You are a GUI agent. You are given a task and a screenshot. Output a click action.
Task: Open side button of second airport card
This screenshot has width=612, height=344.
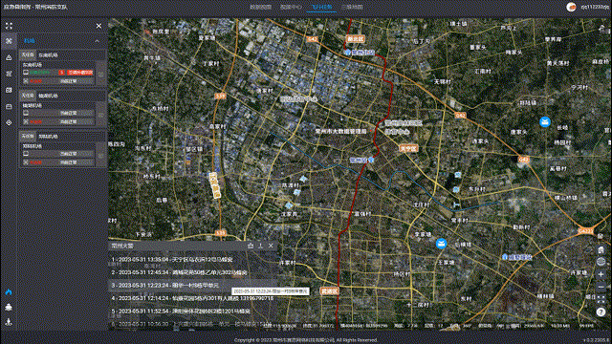click(100, 115)
